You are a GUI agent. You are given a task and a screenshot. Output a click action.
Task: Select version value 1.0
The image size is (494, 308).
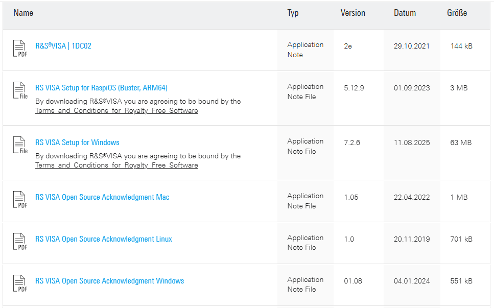pos(349,239)
